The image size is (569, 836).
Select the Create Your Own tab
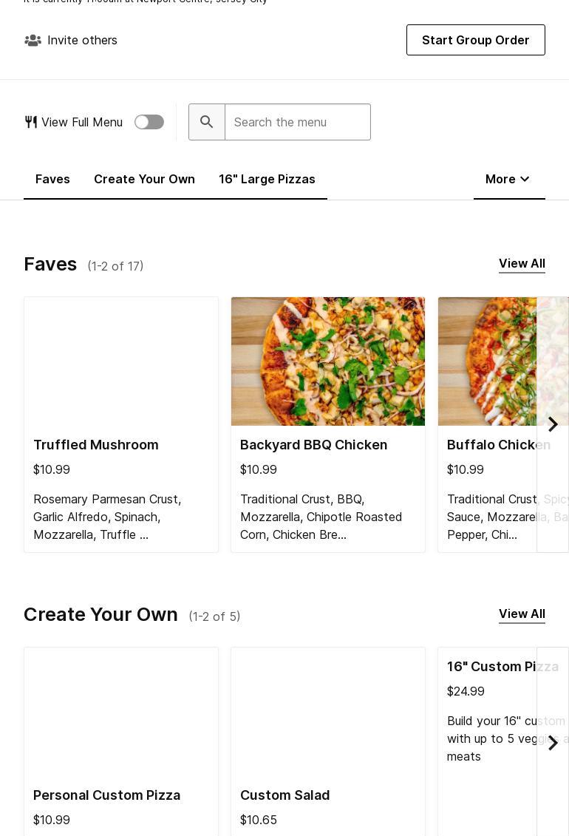[x=144, y=180]
